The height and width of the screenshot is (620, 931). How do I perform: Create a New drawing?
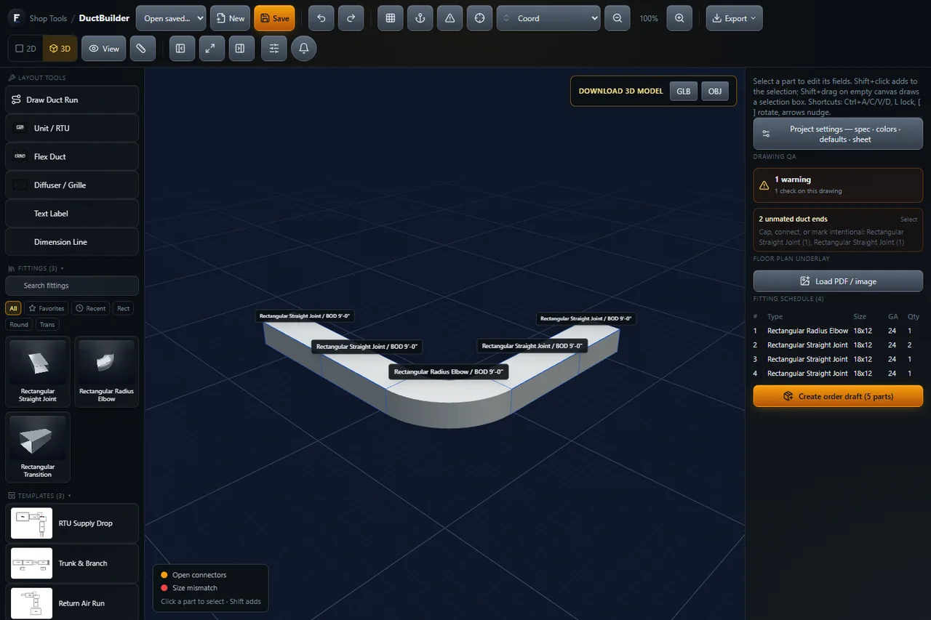click(x=231, y=18)
